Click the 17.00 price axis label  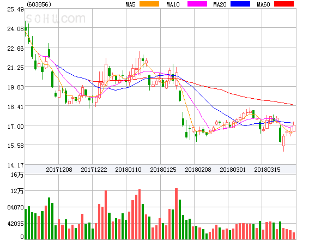(15, 127)
